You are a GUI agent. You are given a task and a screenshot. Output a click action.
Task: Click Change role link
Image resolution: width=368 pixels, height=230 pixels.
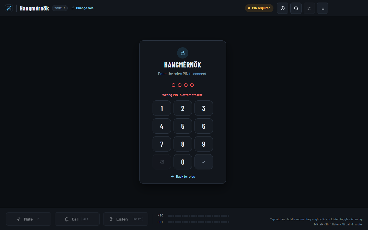[x=82, y=8]
